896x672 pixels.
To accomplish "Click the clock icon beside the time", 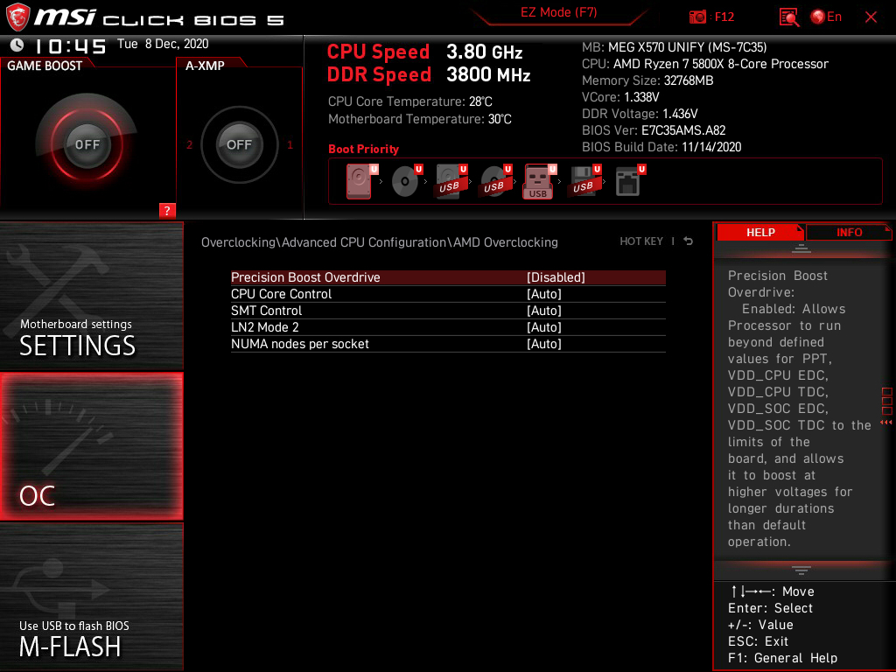I will pos(17,45).
